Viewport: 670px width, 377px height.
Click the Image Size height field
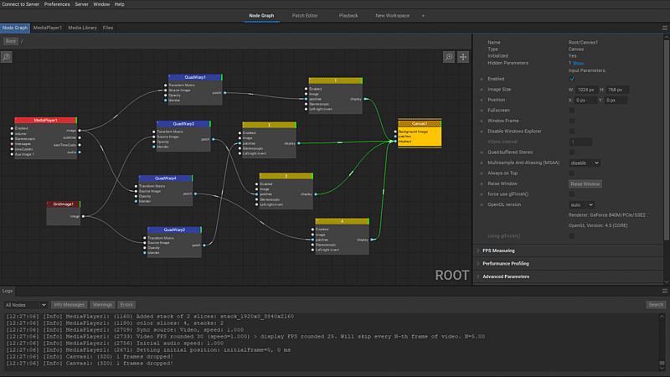pos(617,90)
